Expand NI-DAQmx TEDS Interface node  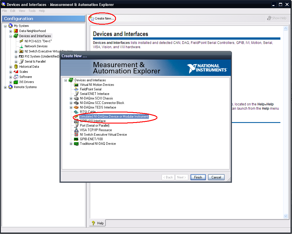click(x=71, y=107)
